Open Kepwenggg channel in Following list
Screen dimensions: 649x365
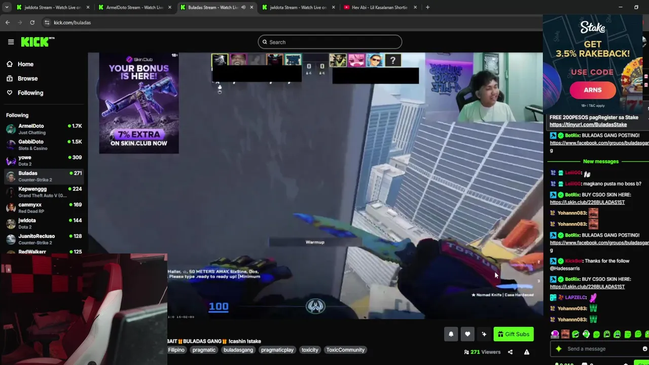(x=44, y=192)
